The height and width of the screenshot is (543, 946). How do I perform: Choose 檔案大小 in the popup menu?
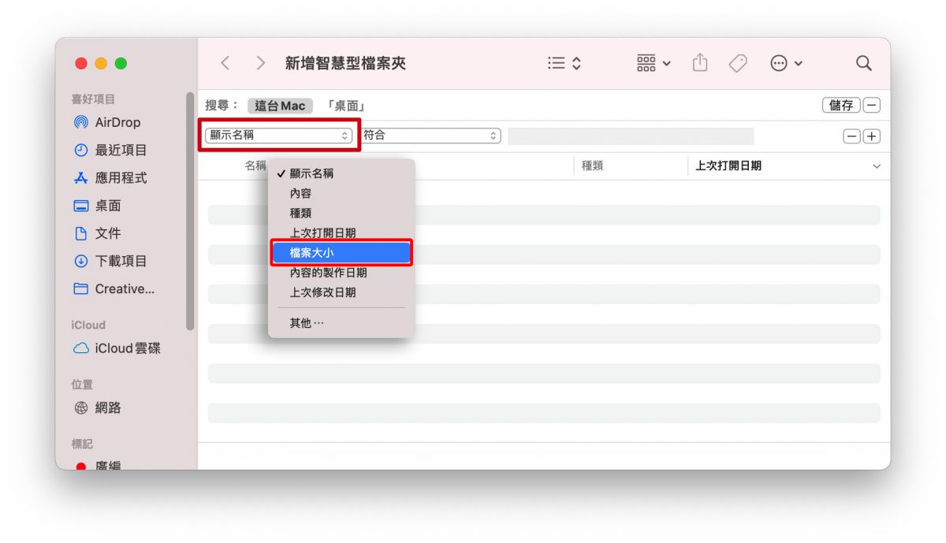click(x=341, y=252)
